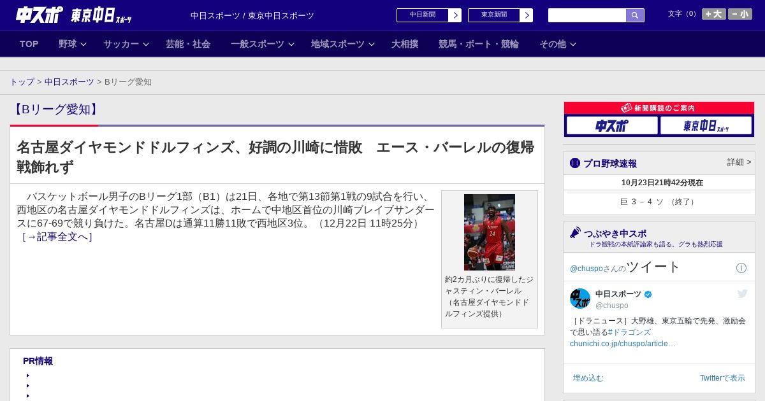Open chunichi.co.jp/chuspo/article tweet link
Viewport: 765px width, 401px height.
tap(623, 344)
